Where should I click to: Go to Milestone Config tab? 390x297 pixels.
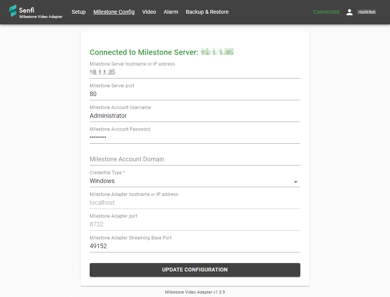pos(114,12)
